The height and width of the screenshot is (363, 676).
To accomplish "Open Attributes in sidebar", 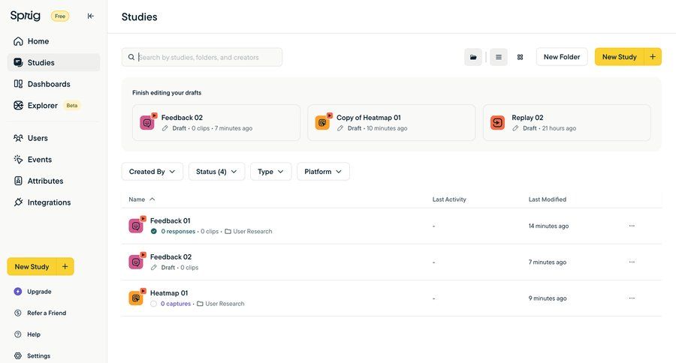I will point(53,181).
